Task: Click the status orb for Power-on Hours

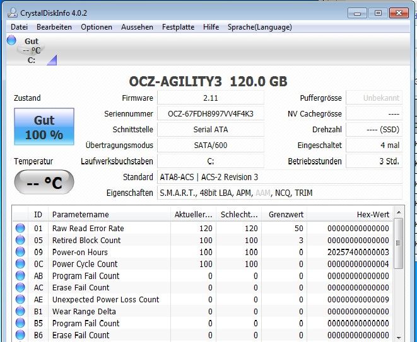Action: 20,252
